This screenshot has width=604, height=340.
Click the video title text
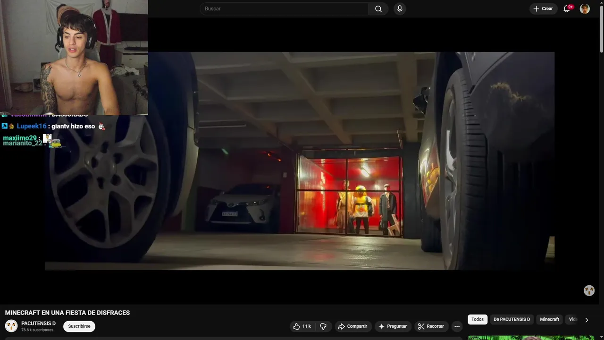point(67,313)
